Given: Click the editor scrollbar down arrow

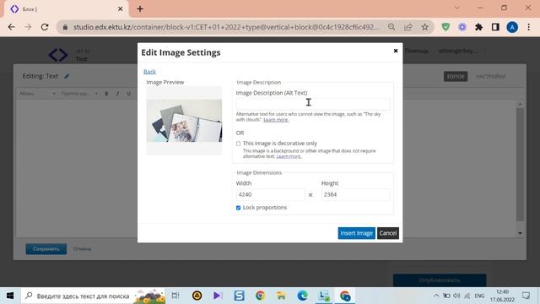Looking at the screenshot, I should click(520, 233).
